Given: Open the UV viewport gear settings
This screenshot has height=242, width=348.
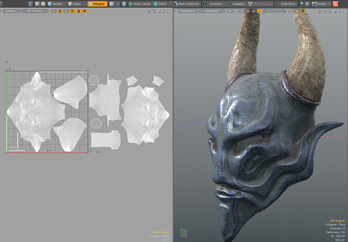Looking at the screenshot, I should [x=163, y=11].
